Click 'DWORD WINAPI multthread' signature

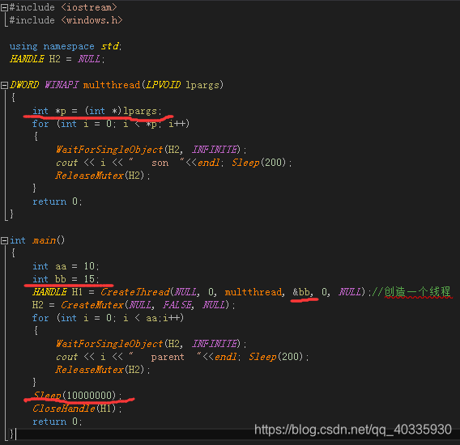coord(75,85)
